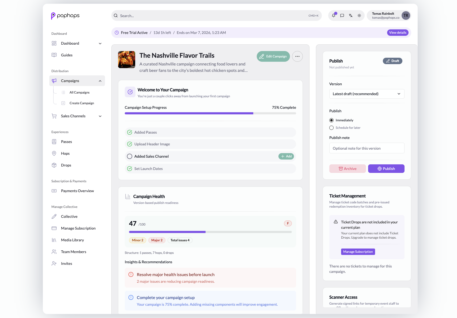This screenshot has width=457, height=318.
Task: Expand the Dashboard menu
Action: (100, 43)
